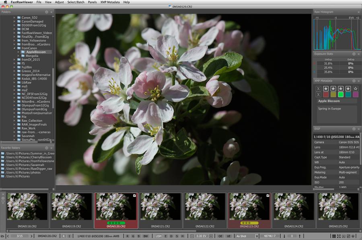Expand the Mongolia folder

pos(19,56)
